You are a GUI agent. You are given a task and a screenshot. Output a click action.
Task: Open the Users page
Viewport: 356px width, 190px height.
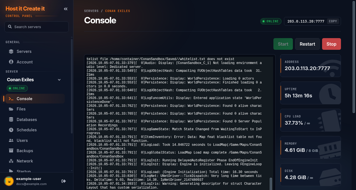[x=35, y=140]
